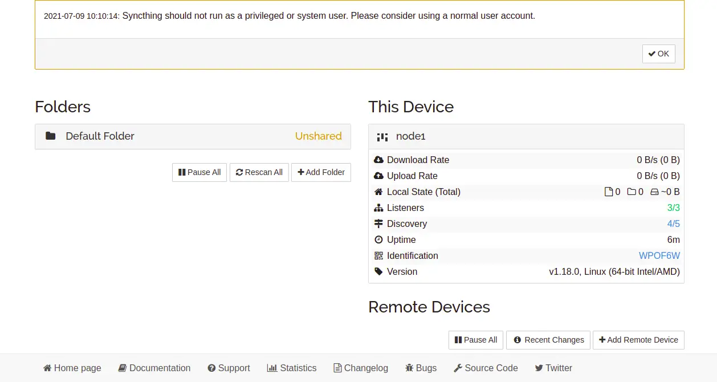The height and width of the screenshot is (382, 717).
Task: Rescan all folders
Action: (259, 172)
